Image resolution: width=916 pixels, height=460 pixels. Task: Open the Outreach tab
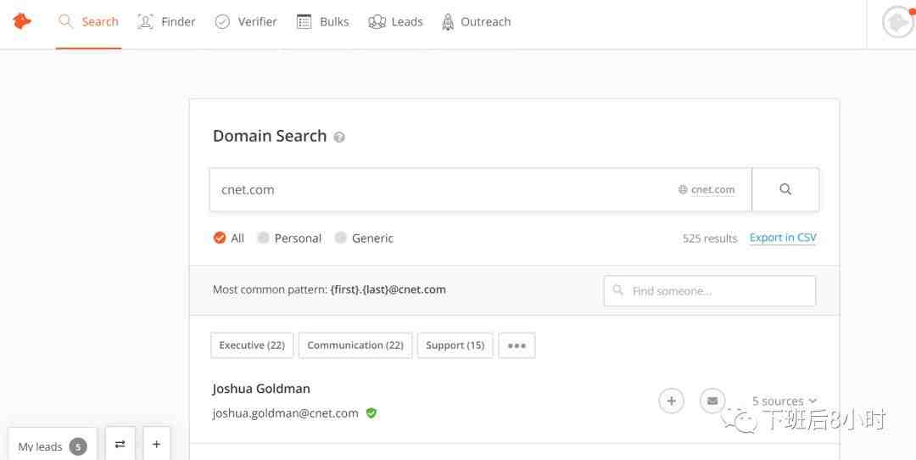point(476,21)
